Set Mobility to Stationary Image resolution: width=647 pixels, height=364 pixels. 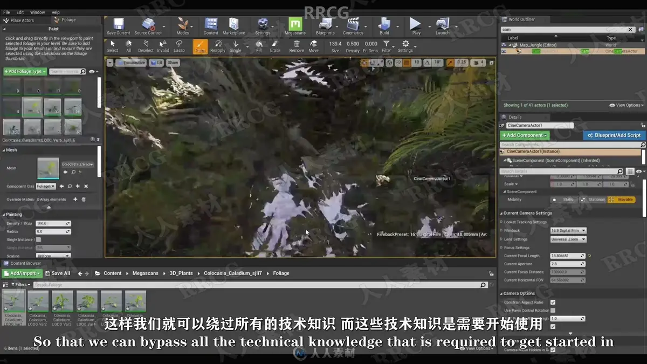(592, 200)
